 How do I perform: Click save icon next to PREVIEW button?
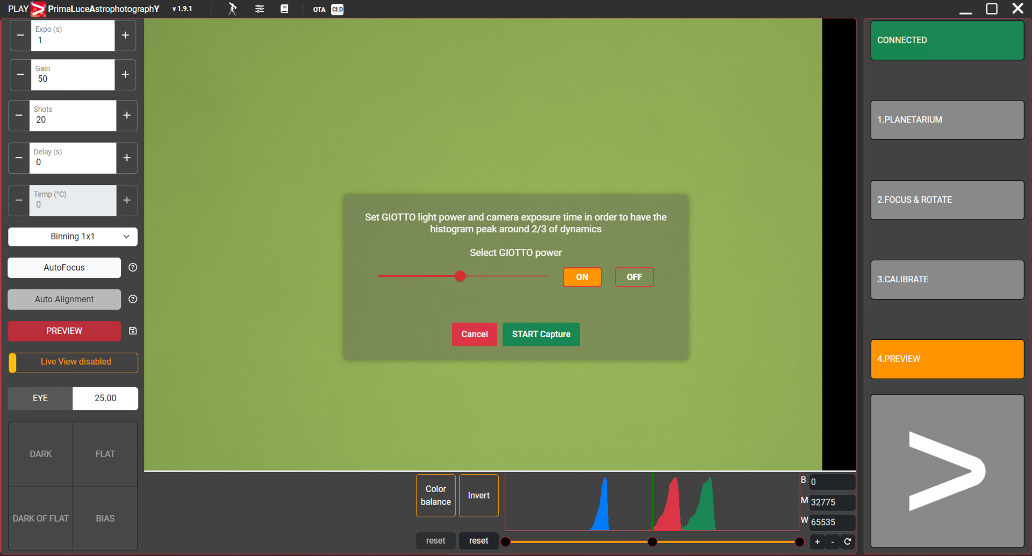[x=133, y=331]
